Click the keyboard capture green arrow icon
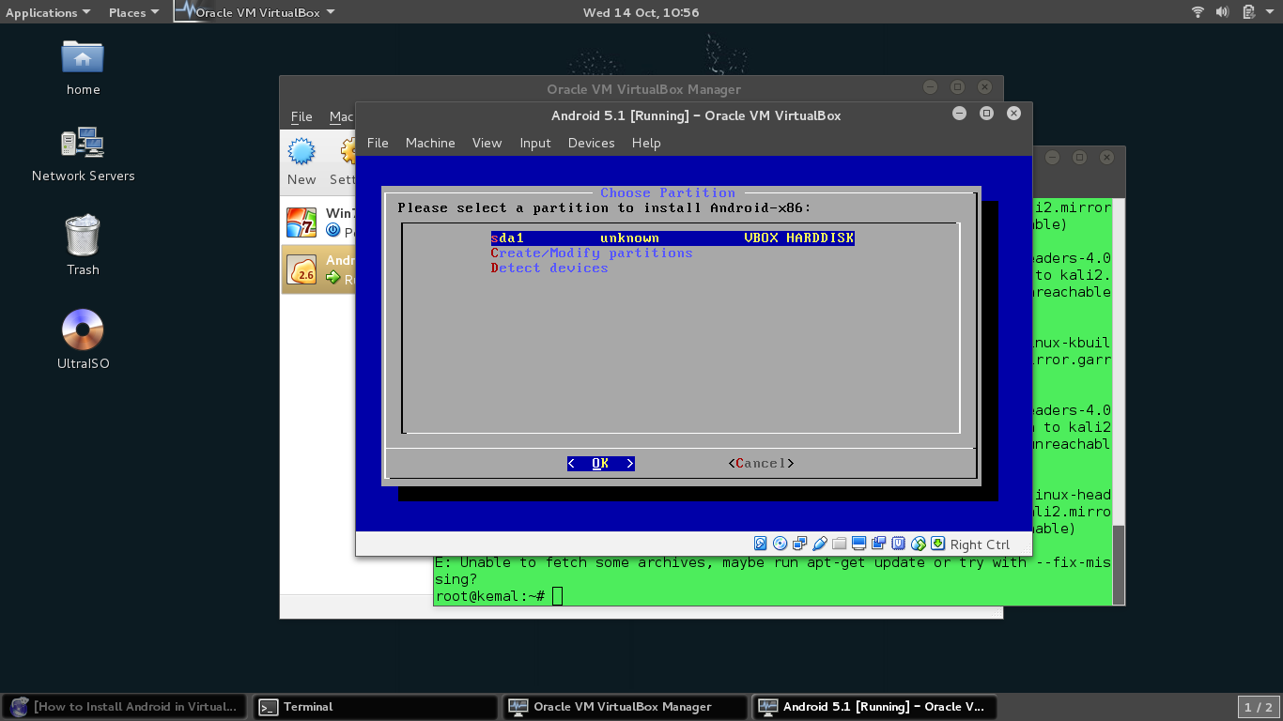 [x=937, y=544]
